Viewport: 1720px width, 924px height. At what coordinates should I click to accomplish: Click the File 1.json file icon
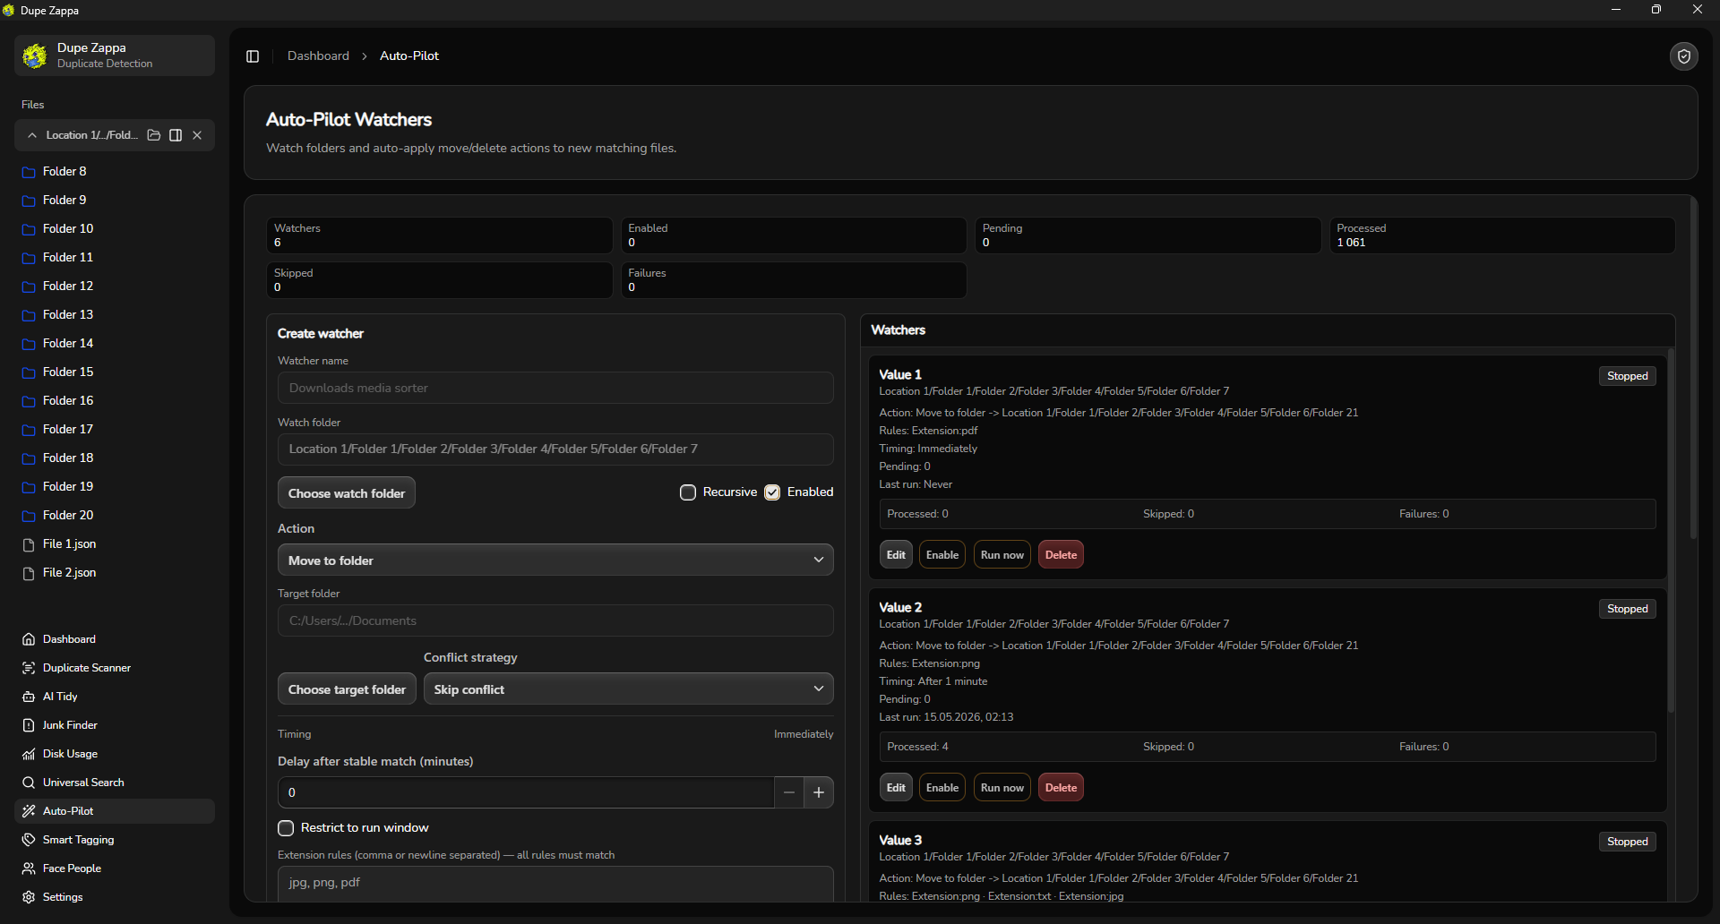[x=29, y=544]
